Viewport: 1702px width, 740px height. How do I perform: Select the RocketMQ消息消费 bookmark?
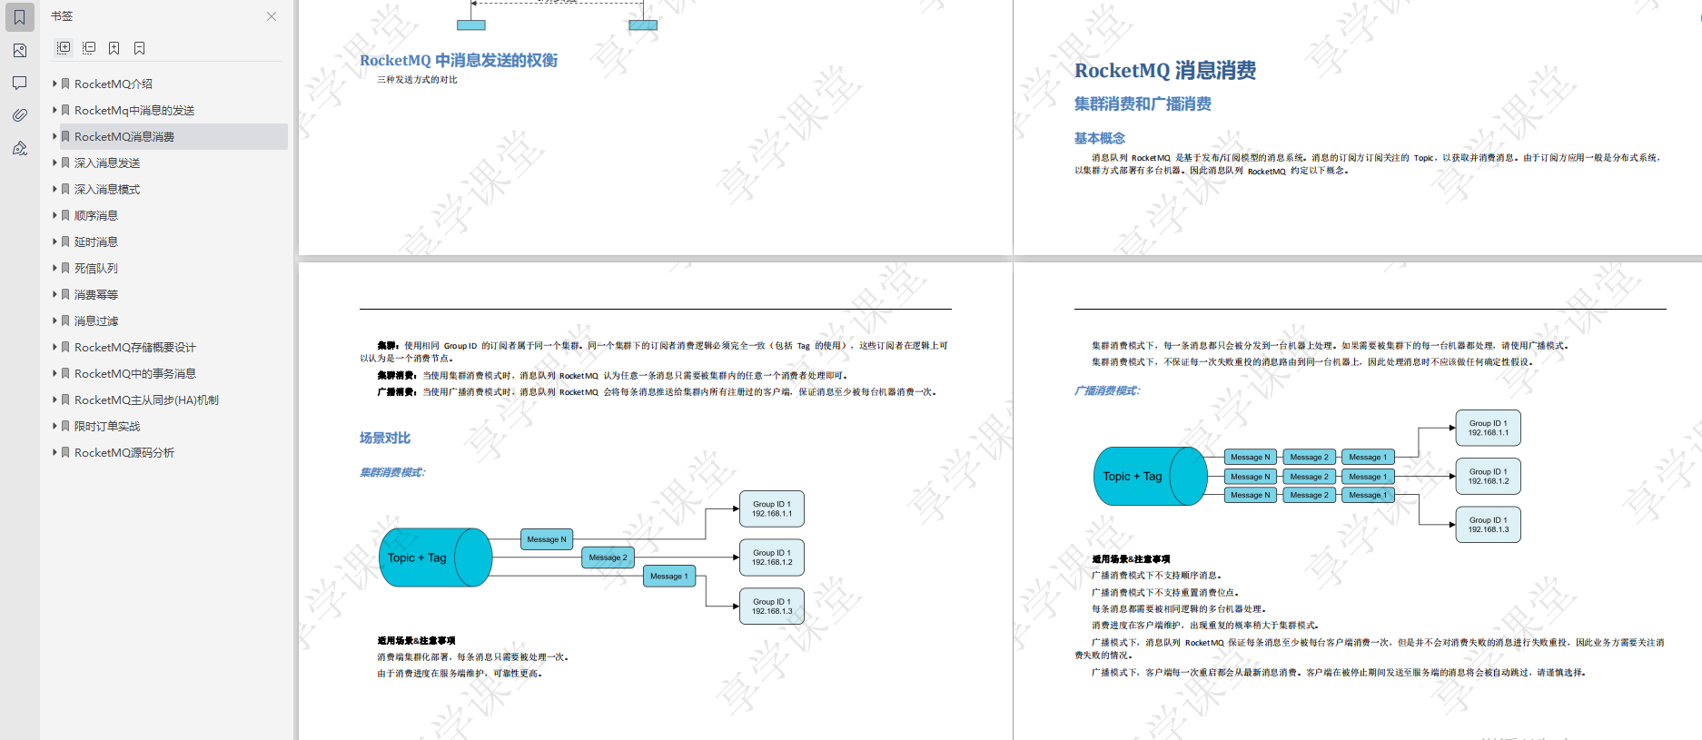[x=124, y=136]
